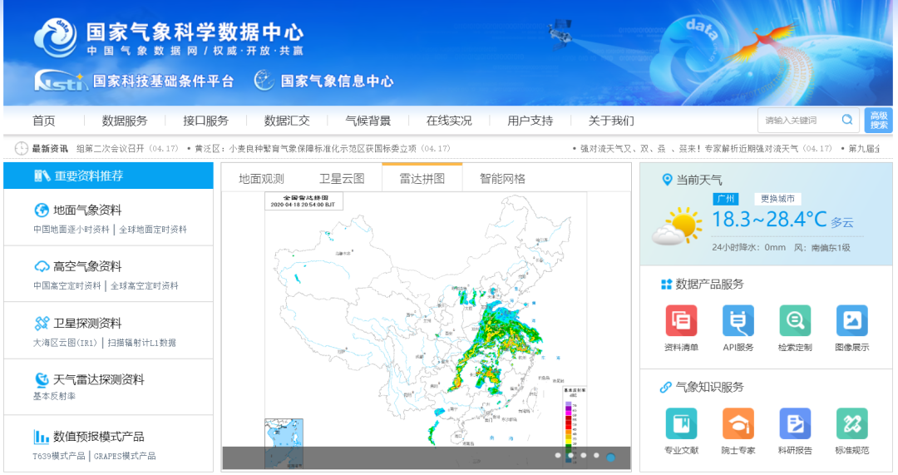The image size is (898, 475).
Task: Open news about 强对流天气 expert analysis
Action: click(706, 148)
